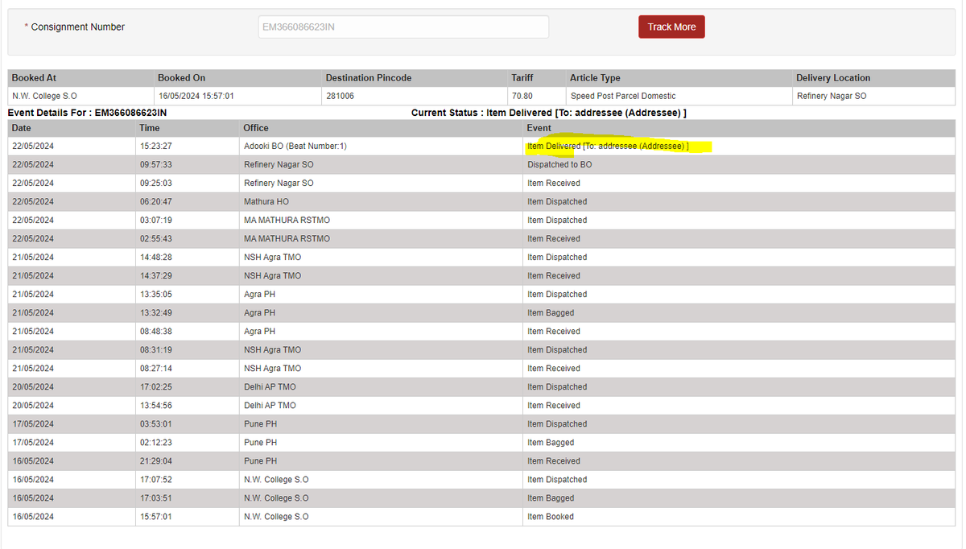This screenshot has width=966, height=549.
Task: Select the Consignment Number label
Action: 77,27
